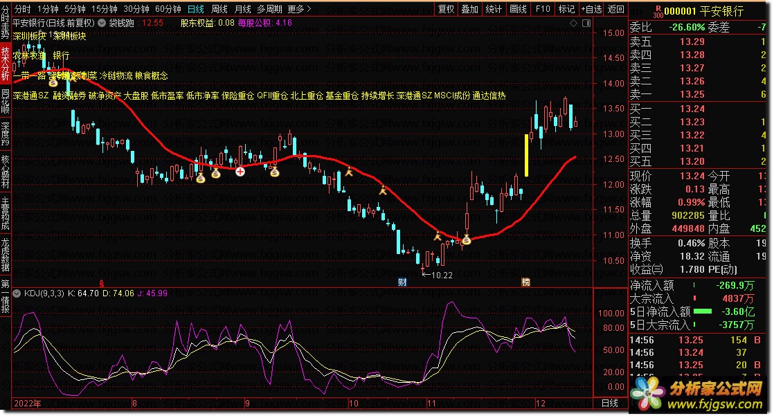Select the 日线 daily period
The height and width of the screenshot is (416, 774).
point(196,9)
